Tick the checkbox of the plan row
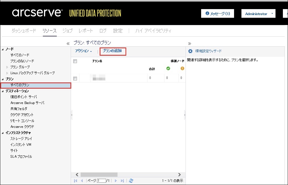Screen dimensions: 288x185 (75, 78)
